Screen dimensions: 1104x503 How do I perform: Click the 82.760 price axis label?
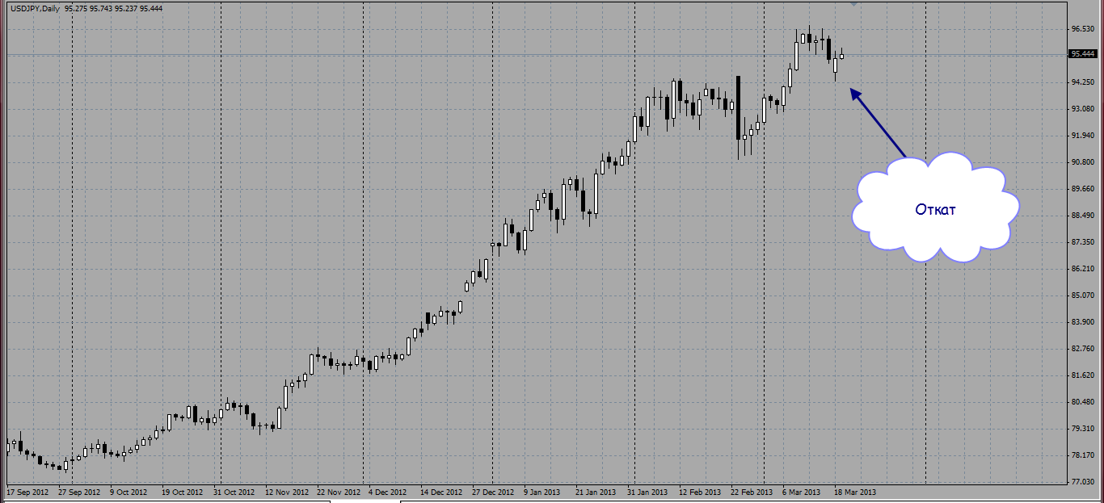click(x=1082, y=349)
